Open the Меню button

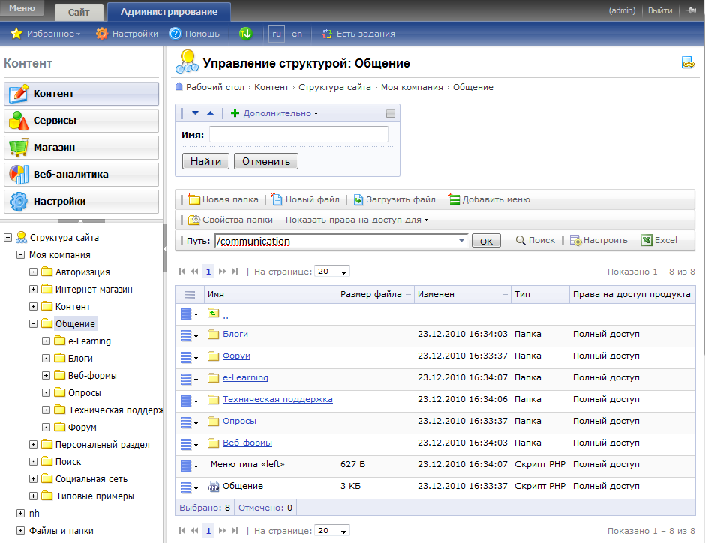pyautogui.click(x=22, y=8)
